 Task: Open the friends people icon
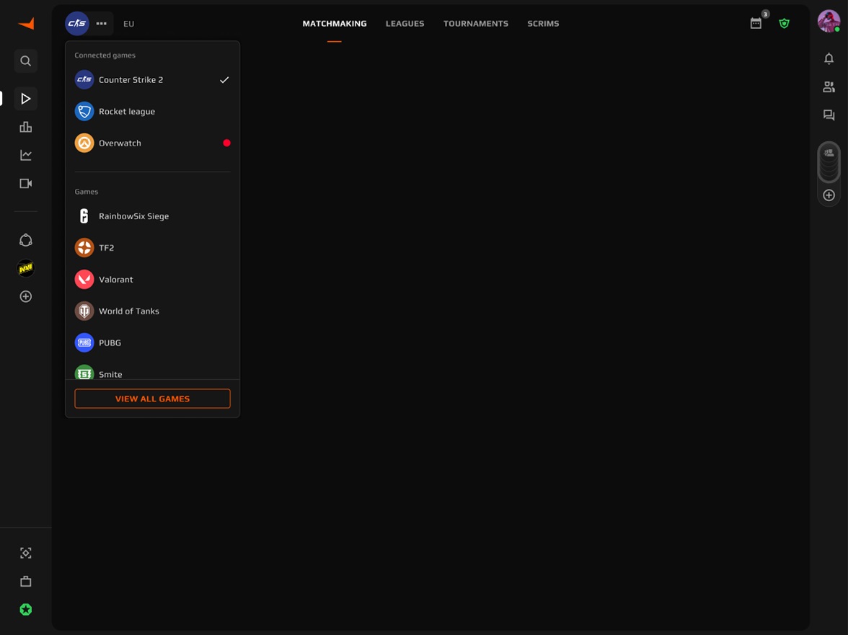829,86
